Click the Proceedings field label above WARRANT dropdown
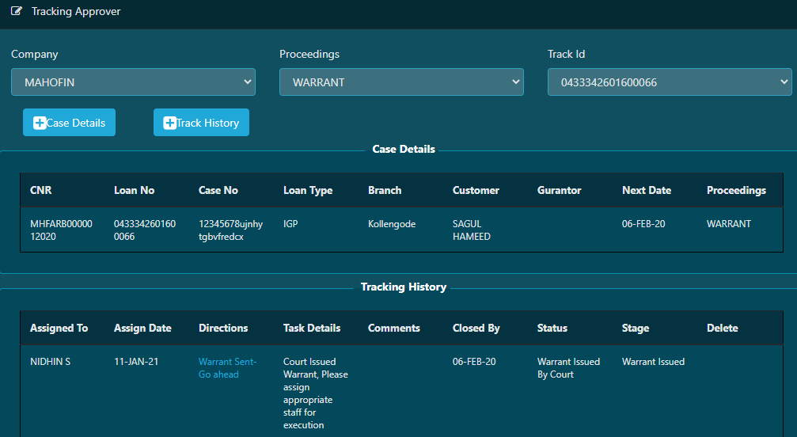797x437 pixels. pyautogui.click(x=309, y=55)
